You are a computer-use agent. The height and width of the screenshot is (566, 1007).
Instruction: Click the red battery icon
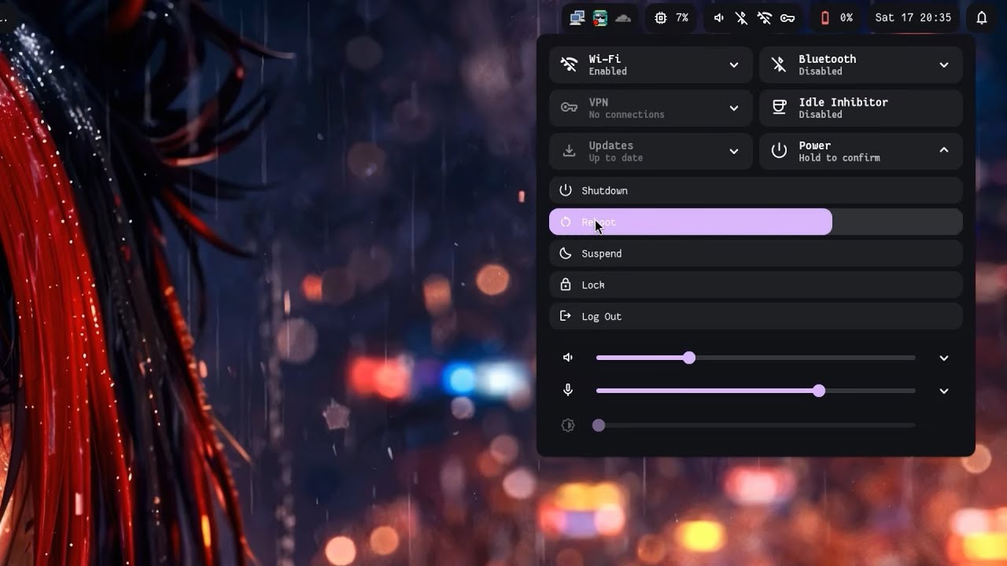[x=825, y=18]
